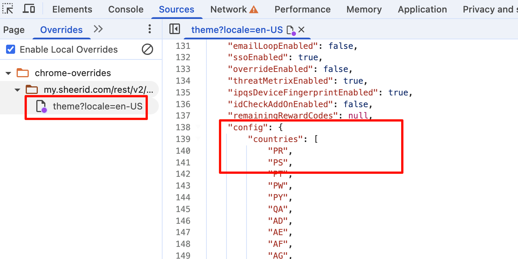
Task: Show more navigator tabs chevron
Action: [98, 29]
